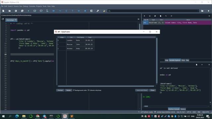Click the DataFrame dialog vertical scrollbar

(157, 61)
